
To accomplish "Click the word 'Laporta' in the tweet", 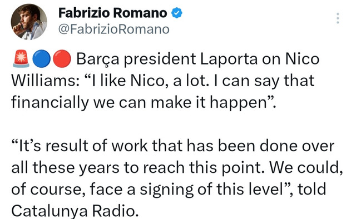I will (x=229, y=59).
